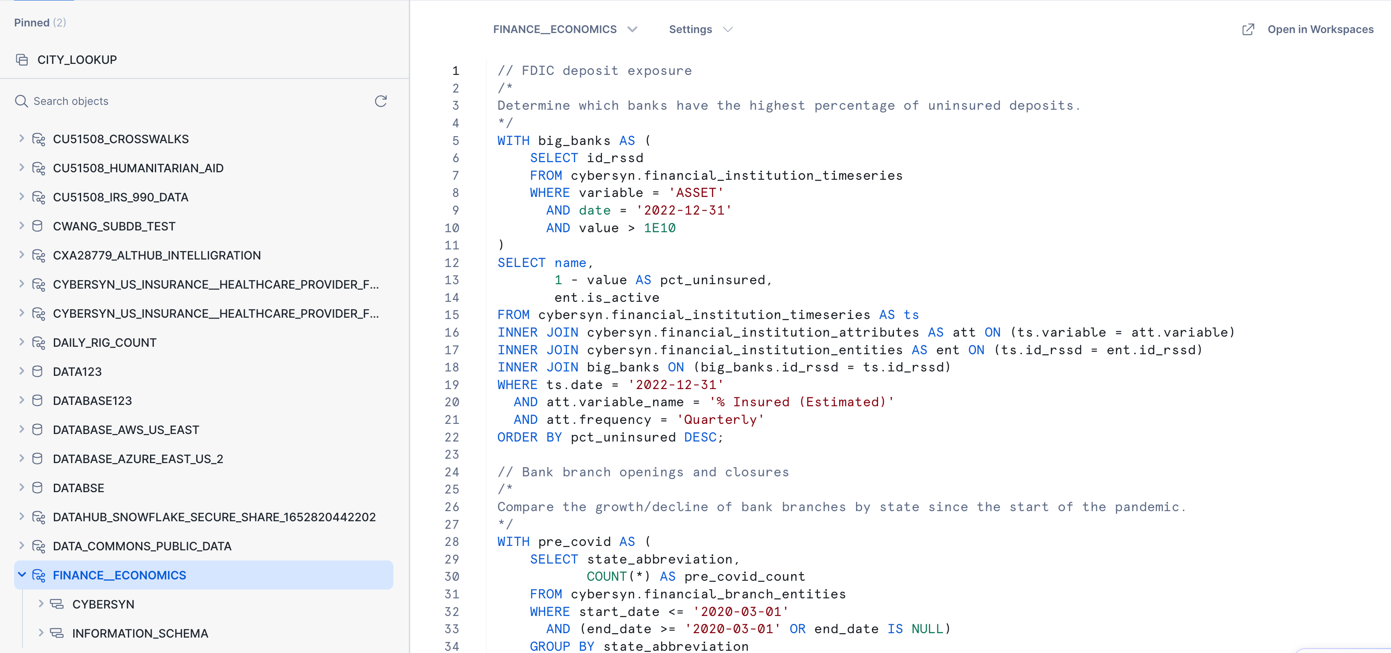1391x653 pixels.
Task: Click the Pinned (2) section header
Action: [x=40, y=22]
